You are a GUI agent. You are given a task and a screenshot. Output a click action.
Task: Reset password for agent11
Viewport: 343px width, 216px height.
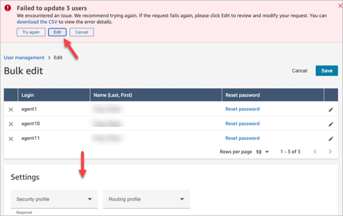pos(242,138)
